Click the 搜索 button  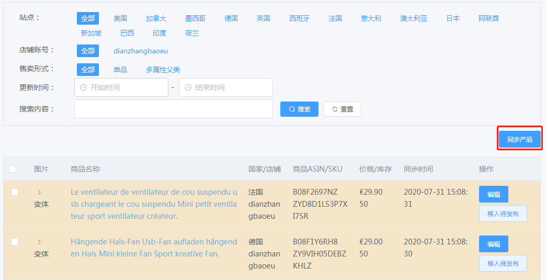299,109
